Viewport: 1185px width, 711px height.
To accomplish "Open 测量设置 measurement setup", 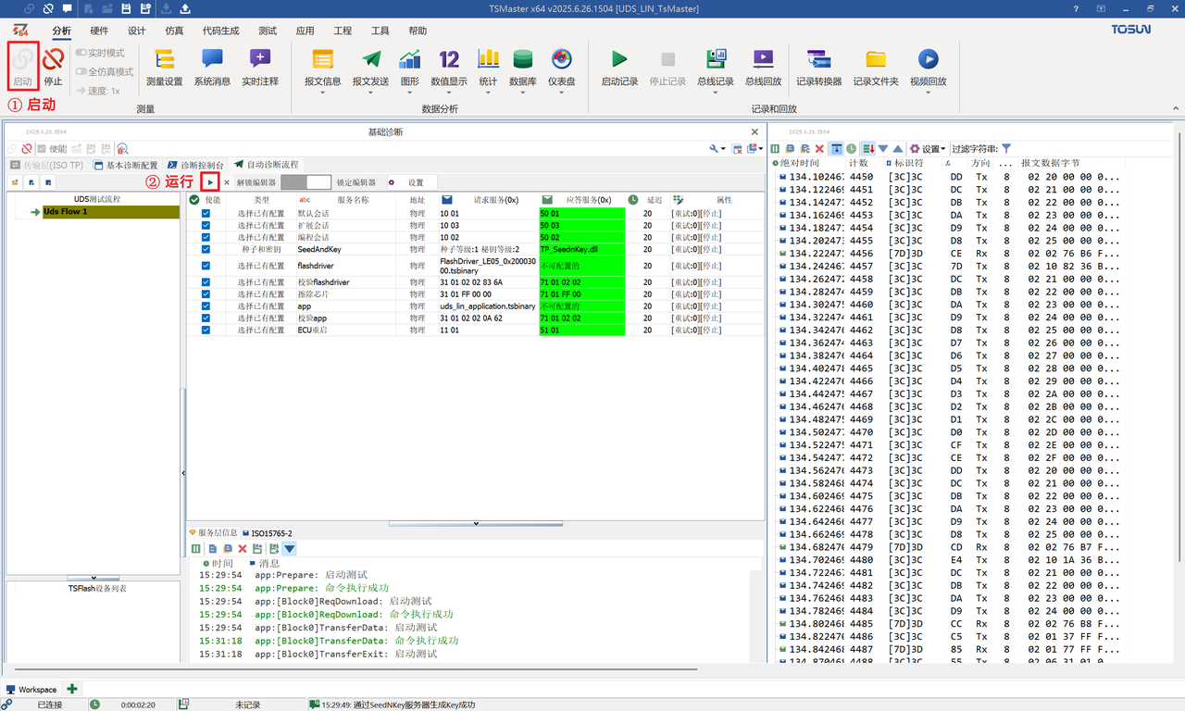I will click(164, 65).
